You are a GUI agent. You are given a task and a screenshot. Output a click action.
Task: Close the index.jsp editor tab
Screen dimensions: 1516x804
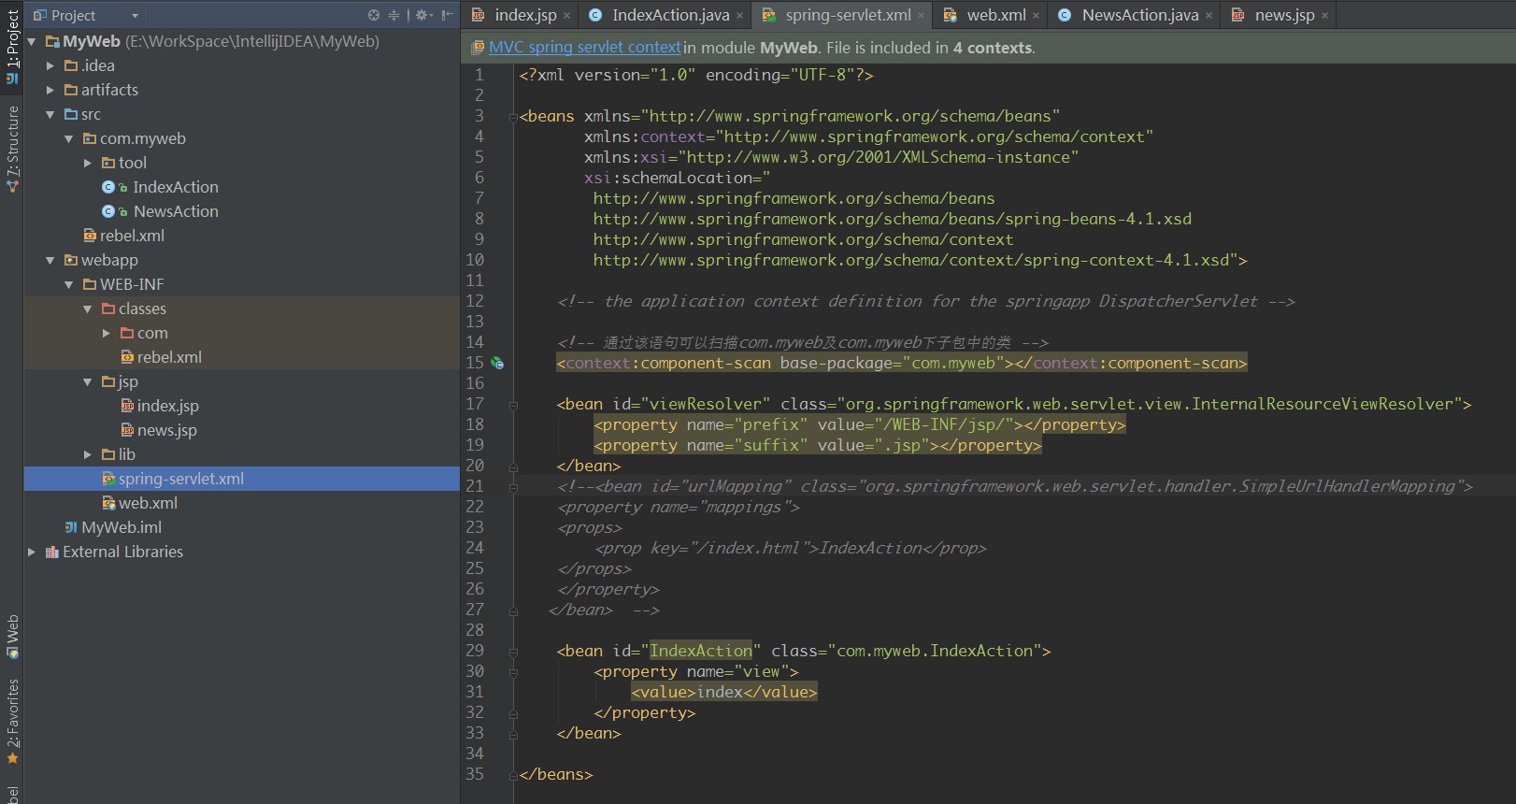566,16
